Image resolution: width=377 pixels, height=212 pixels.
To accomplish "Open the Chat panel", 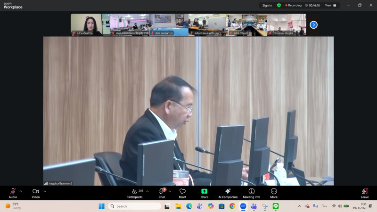I will click(161, 192).
